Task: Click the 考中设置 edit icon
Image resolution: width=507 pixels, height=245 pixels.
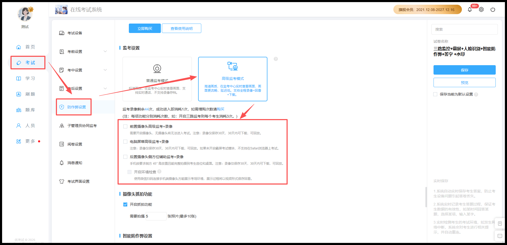Action: (62, 70)
